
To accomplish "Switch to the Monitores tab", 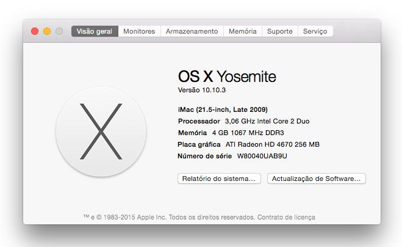I will click(139, 31).
